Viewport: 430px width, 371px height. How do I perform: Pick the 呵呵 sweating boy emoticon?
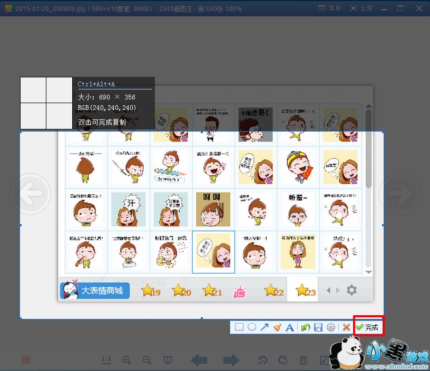point(213,209)
